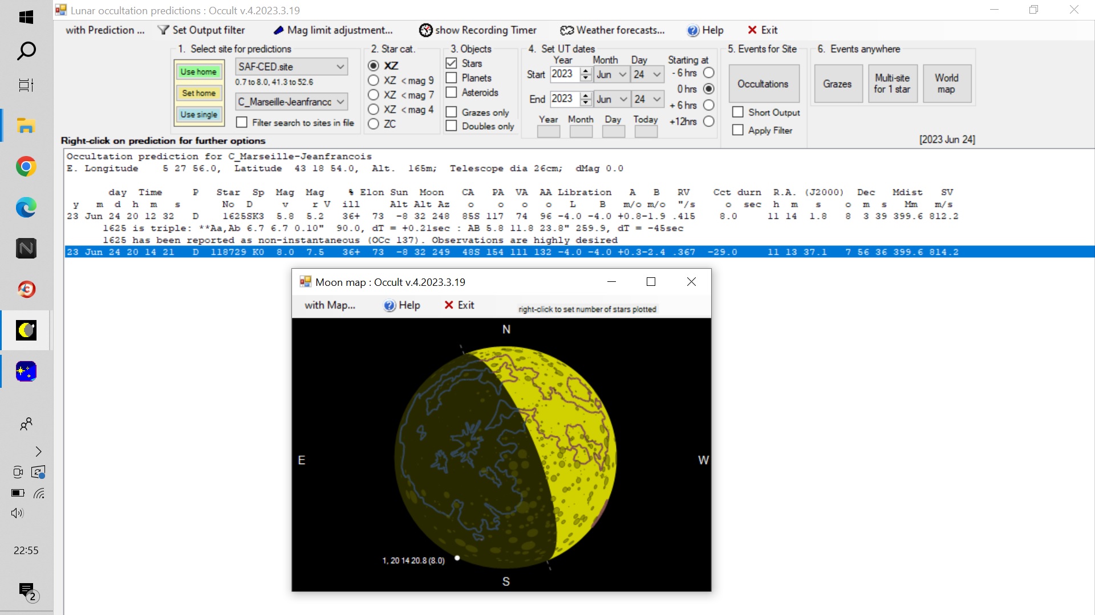Open Weather forecasts from the toolbar
This screenshot has height=615, width=1095.
click(x=613, y=30)
